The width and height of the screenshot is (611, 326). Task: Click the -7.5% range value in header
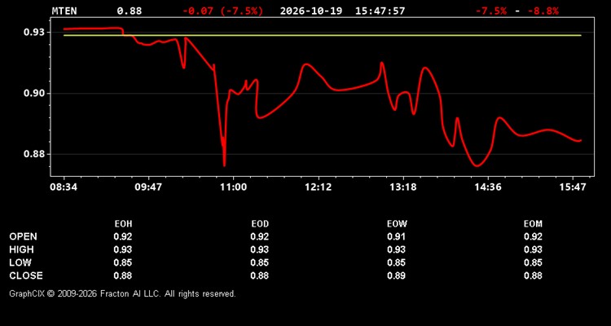pos(491,11)
